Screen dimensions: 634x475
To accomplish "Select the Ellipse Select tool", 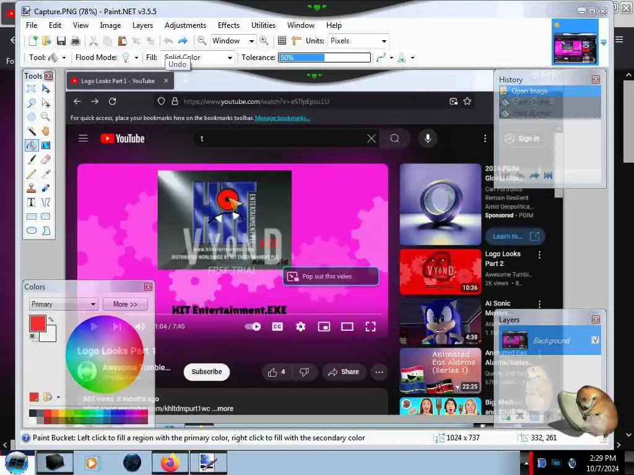I will coord(31,117).
